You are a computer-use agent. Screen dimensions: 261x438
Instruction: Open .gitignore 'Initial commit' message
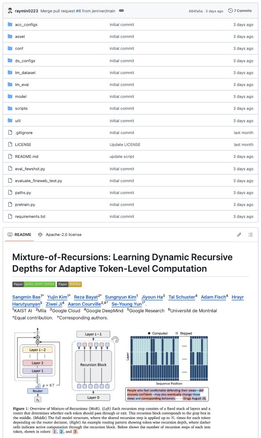122,133
